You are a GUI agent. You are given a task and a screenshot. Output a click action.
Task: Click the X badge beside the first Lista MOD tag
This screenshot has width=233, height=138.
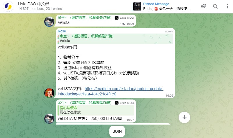[117, 18]
